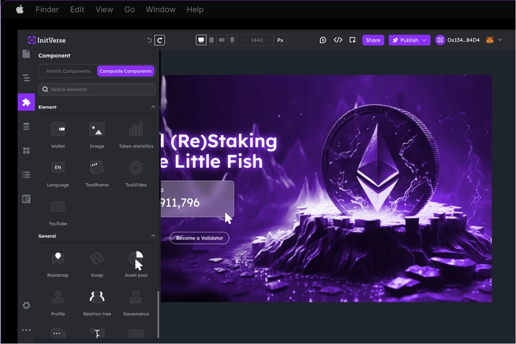Open the Help menu
The image size is (516, 344).
(195, 9)
